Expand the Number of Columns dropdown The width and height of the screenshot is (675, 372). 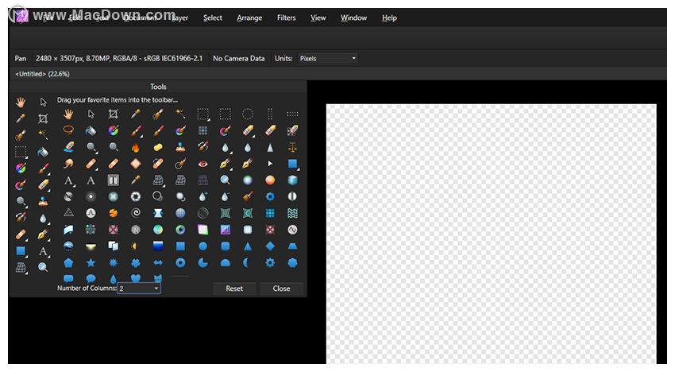pos(139,289)
